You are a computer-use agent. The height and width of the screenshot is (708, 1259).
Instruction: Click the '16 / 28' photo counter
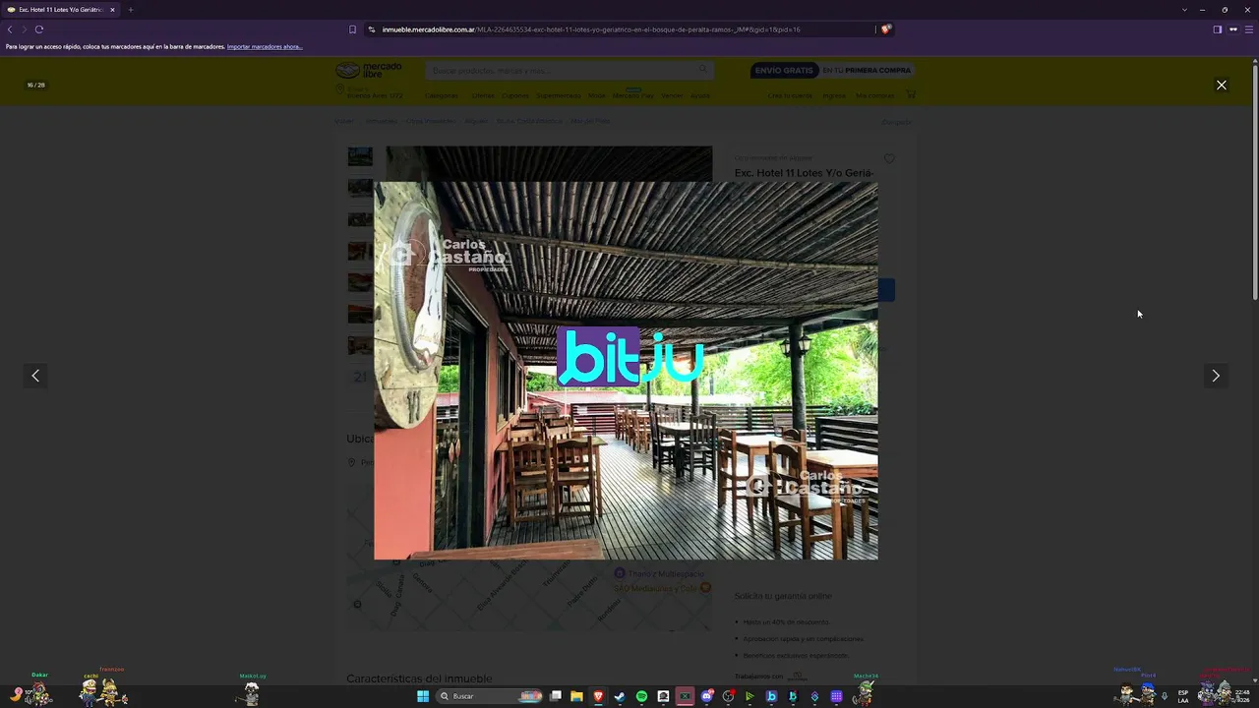35,86
